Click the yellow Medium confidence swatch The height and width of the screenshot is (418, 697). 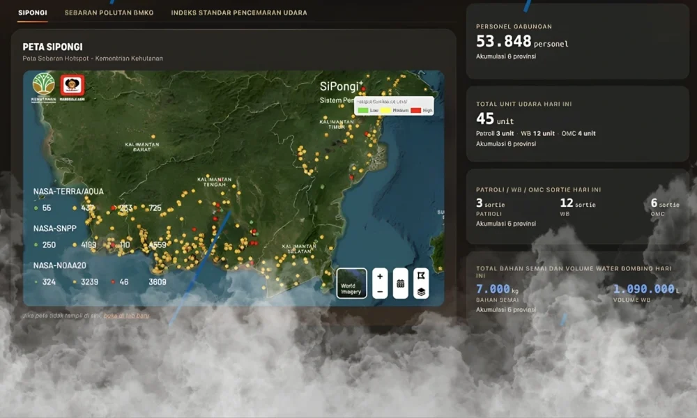pos(385,110)
